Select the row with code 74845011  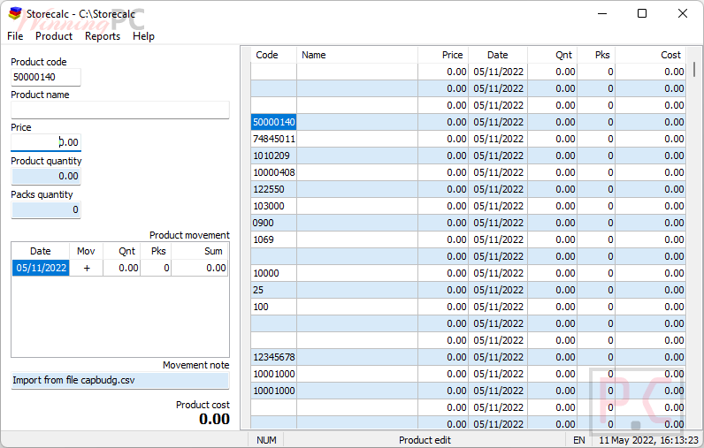[x=468, y=139]
